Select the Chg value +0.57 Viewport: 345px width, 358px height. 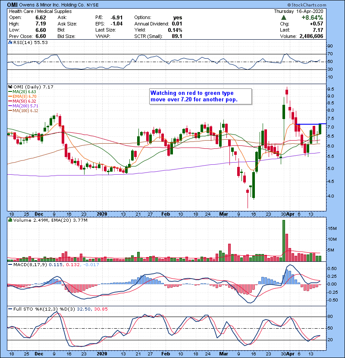317,24
